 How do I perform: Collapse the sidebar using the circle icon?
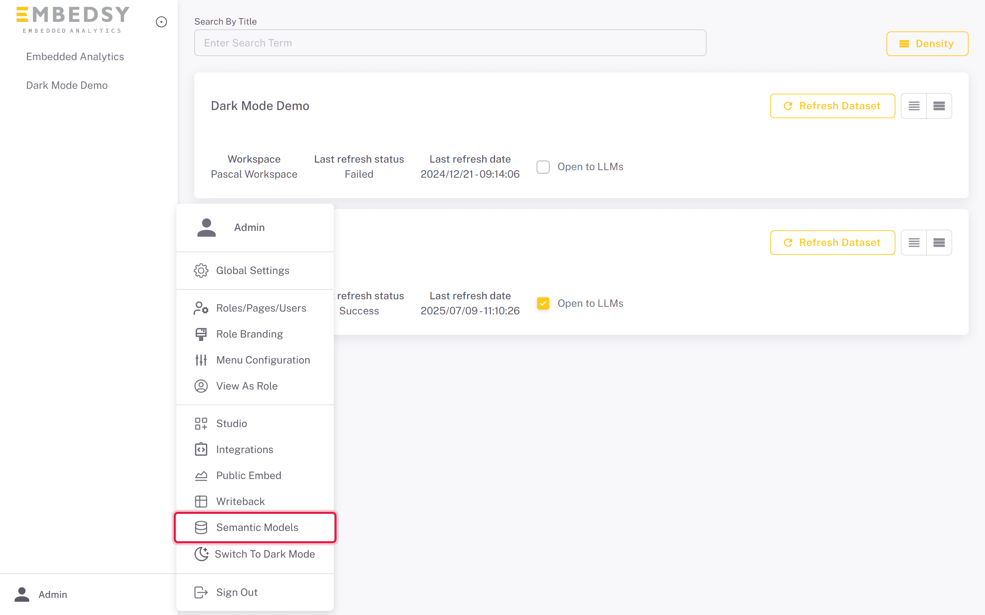(161, 22)
